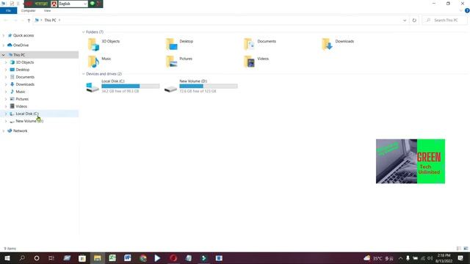The image size is (470, 264).
Task: Open the clock and date in taskbar
Action: pos(444,258)
